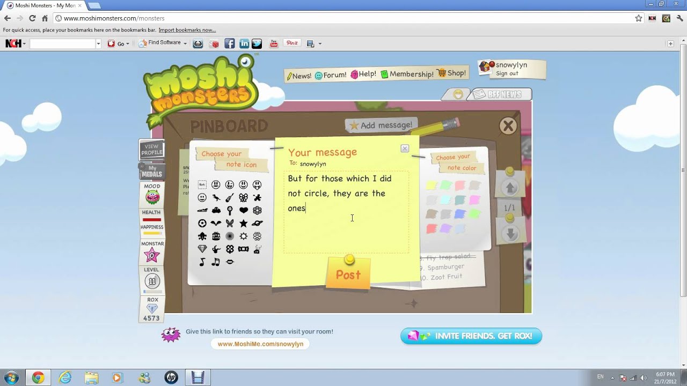Click the Add message! button
687x386 pixels.
pyautogui.click(x=381, y=125)
